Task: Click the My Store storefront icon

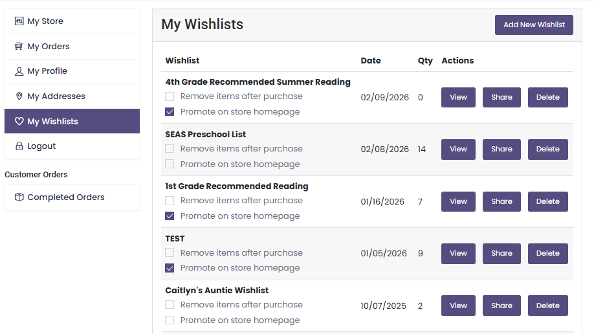Action: click(19, 21)
